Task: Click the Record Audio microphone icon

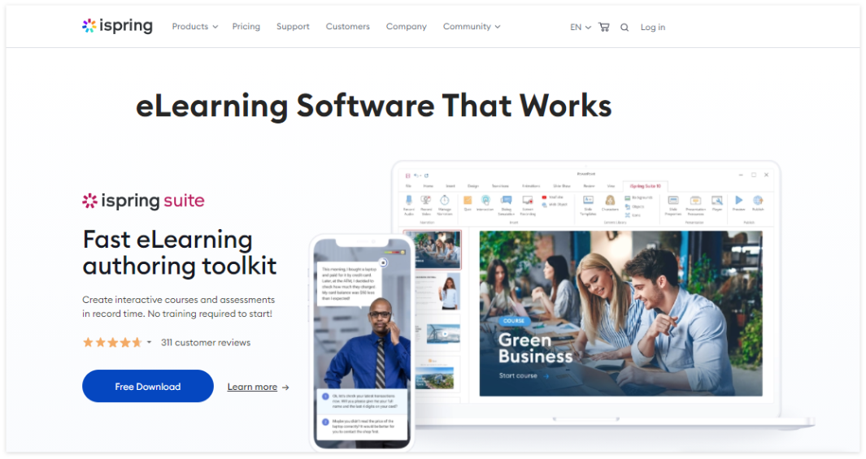Action: 408,201
